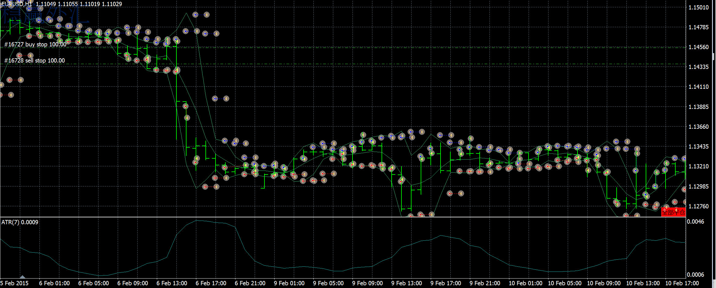Click the 6 Feb 13:00 time label
Image resolution: width=716 pixels, height=288 pixels.
click(172, 283)
